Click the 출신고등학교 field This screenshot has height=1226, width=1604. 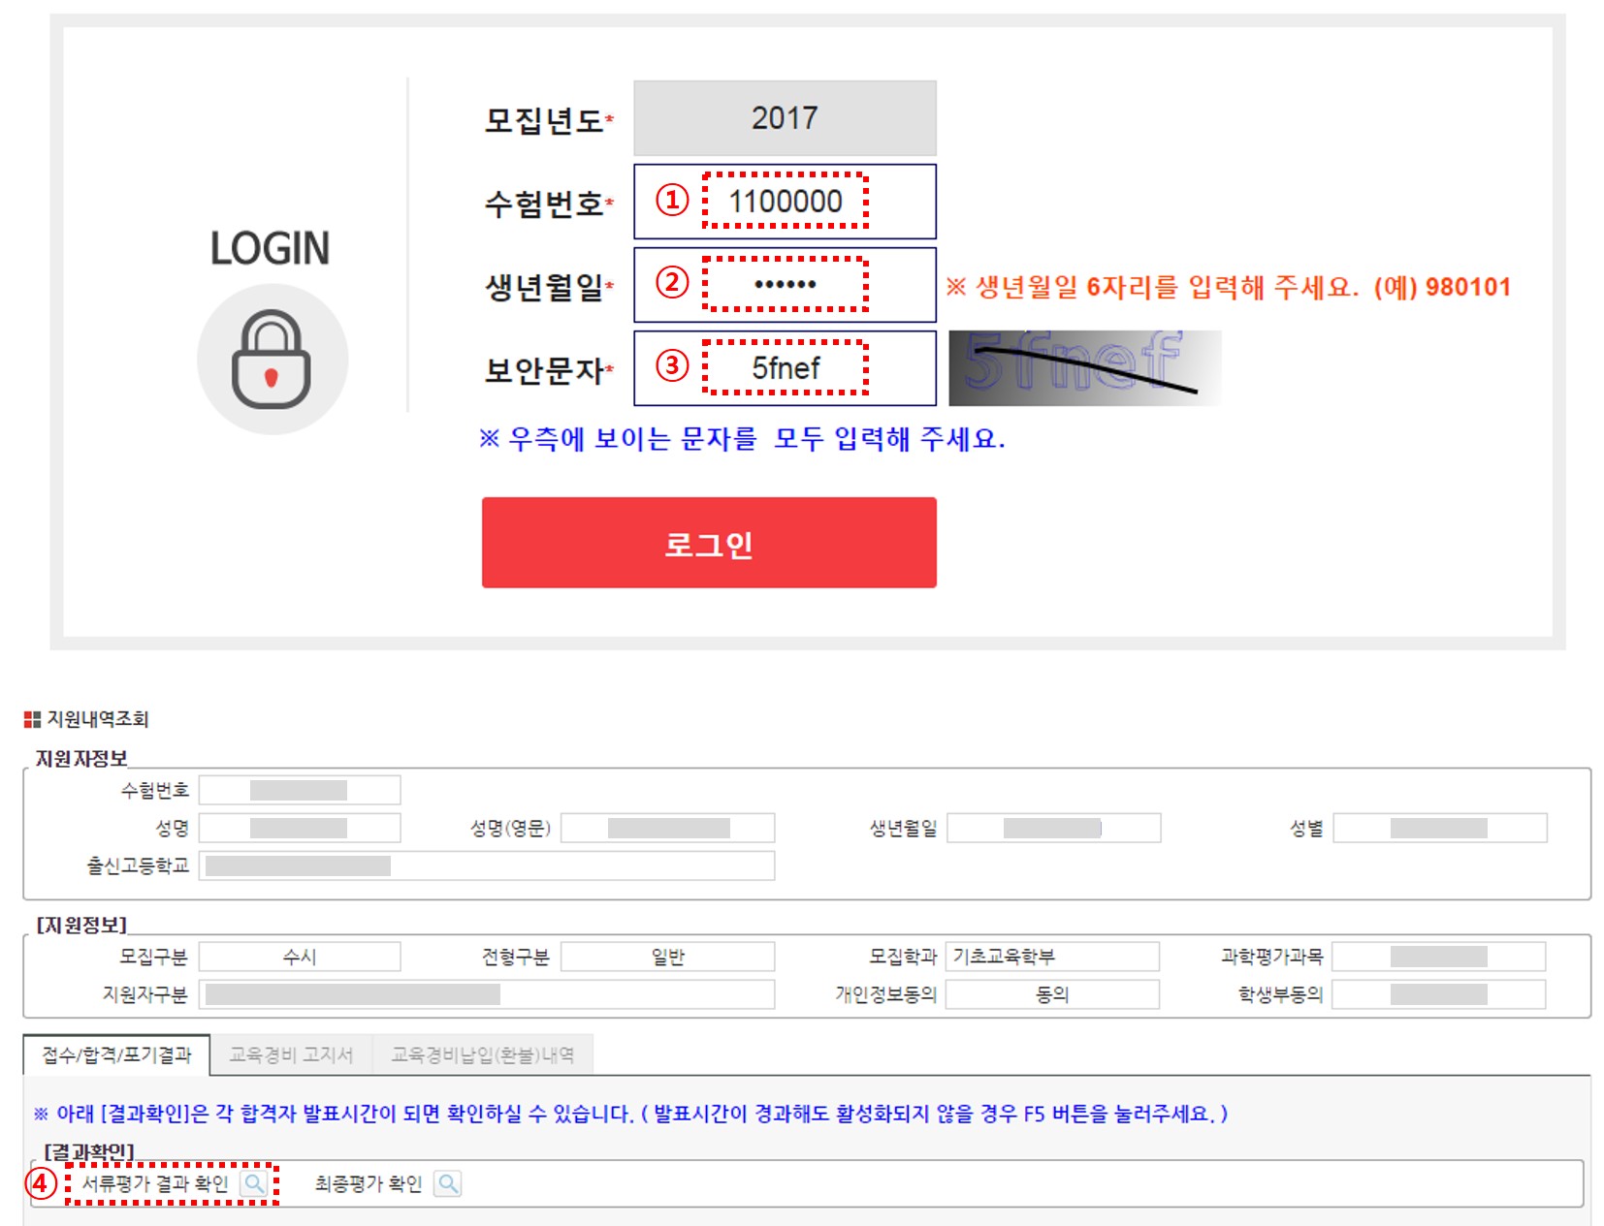click(486, 865)
